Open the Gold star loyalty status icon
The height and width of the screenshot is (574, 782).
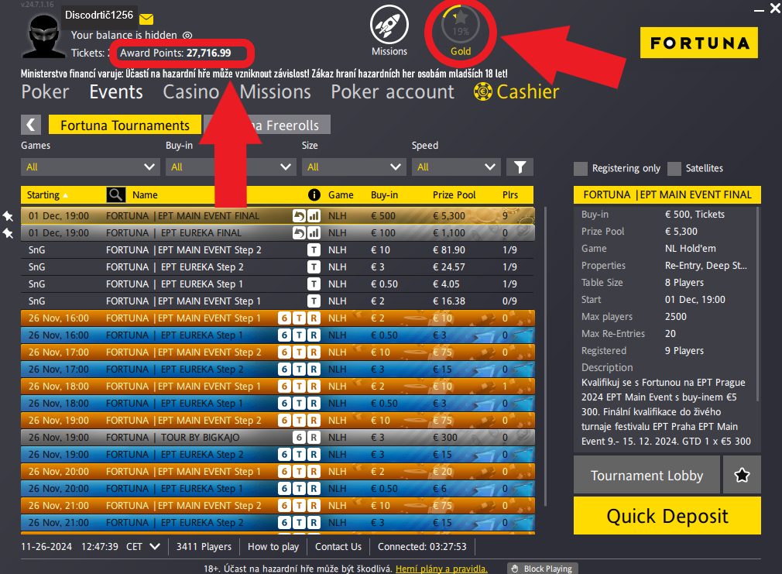(461, 25)
